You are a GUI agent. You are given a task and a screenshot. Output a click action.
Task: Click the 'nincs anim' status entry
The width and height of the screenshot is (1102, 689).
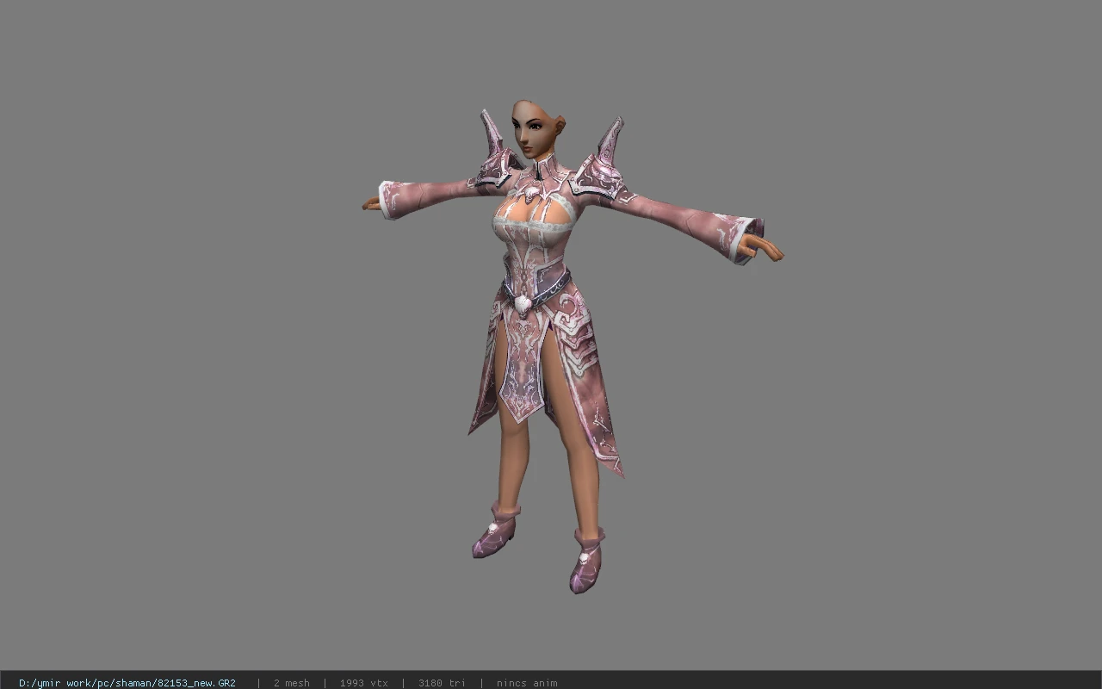point(527,683)
